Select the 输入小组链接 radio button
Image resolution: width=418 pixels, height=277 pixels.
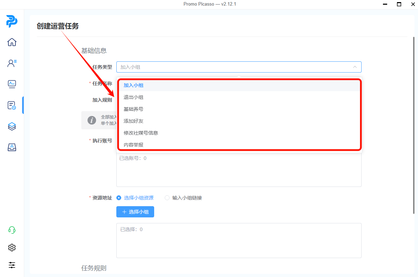pyautogui.click(x=167, y=198)
